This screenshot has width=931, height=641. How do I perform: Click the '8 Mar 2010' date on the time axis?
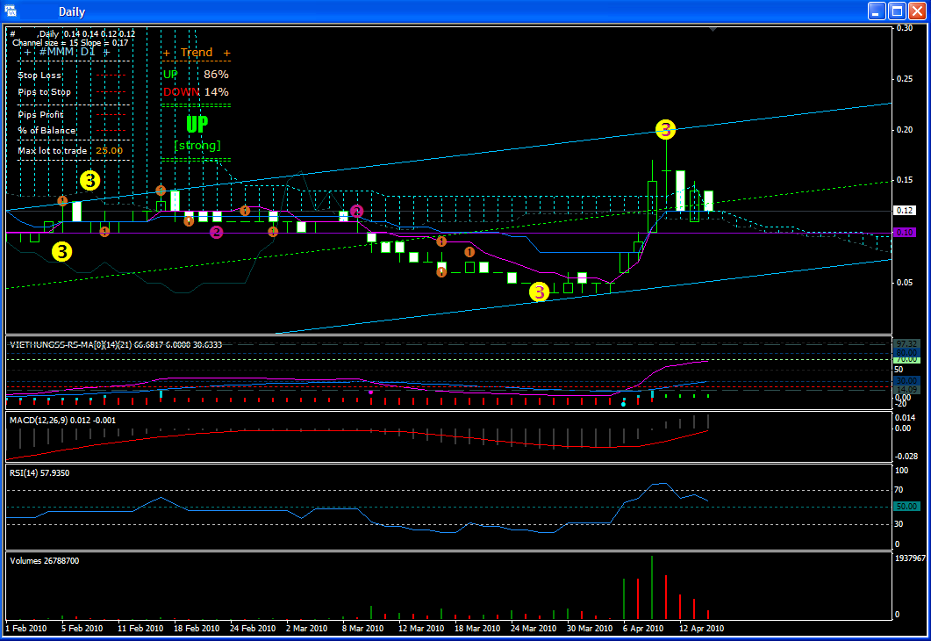coord(362,629)
